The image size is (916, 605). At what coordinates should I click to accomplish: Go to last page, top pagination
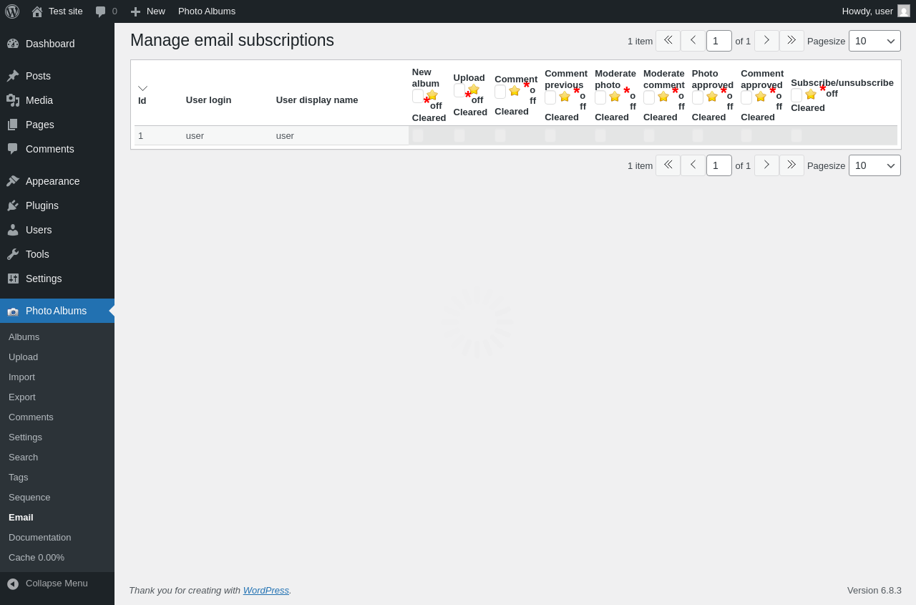tap(791, 41)
